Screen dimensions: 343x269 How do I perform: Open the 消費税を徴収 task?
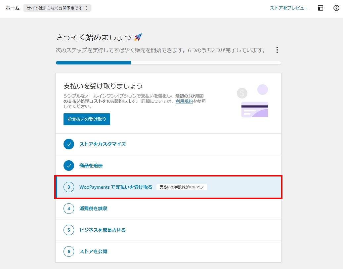click(x=93, y=209)
